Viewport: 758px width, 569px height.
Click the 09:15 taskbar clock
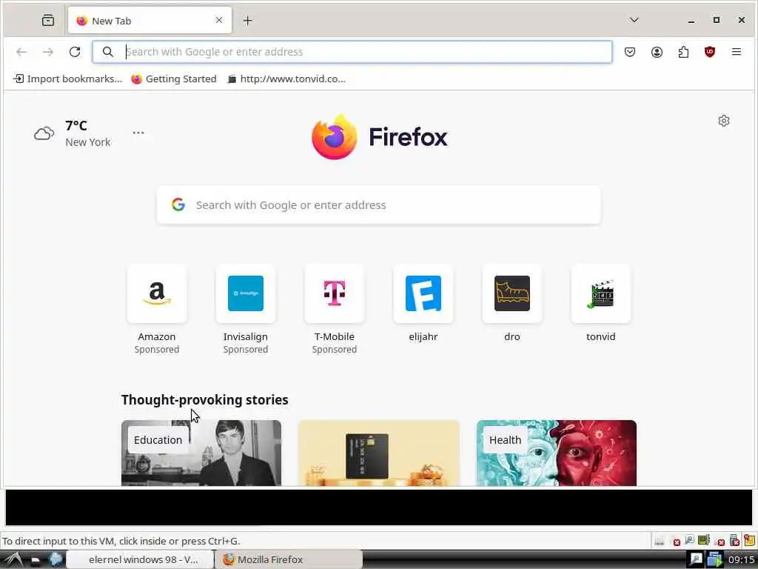click(741, 560)
